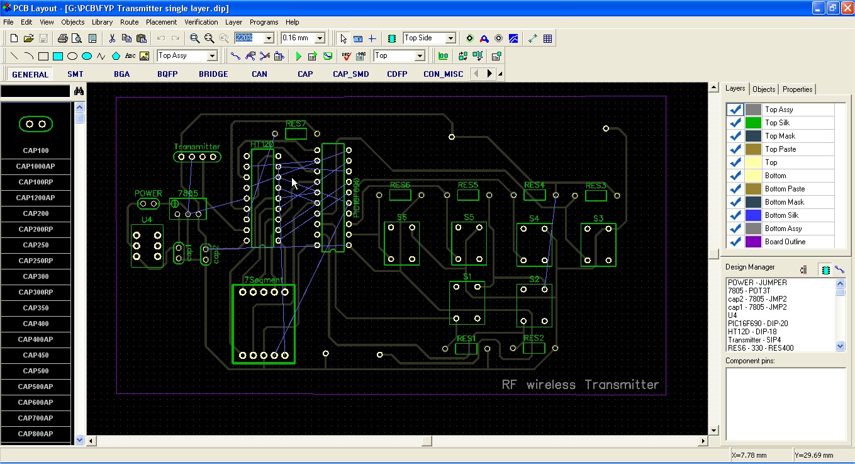Toggle Top Assy layer checkbox
Image resolution: width=855 pixels, height=464 pixels.
735,110
